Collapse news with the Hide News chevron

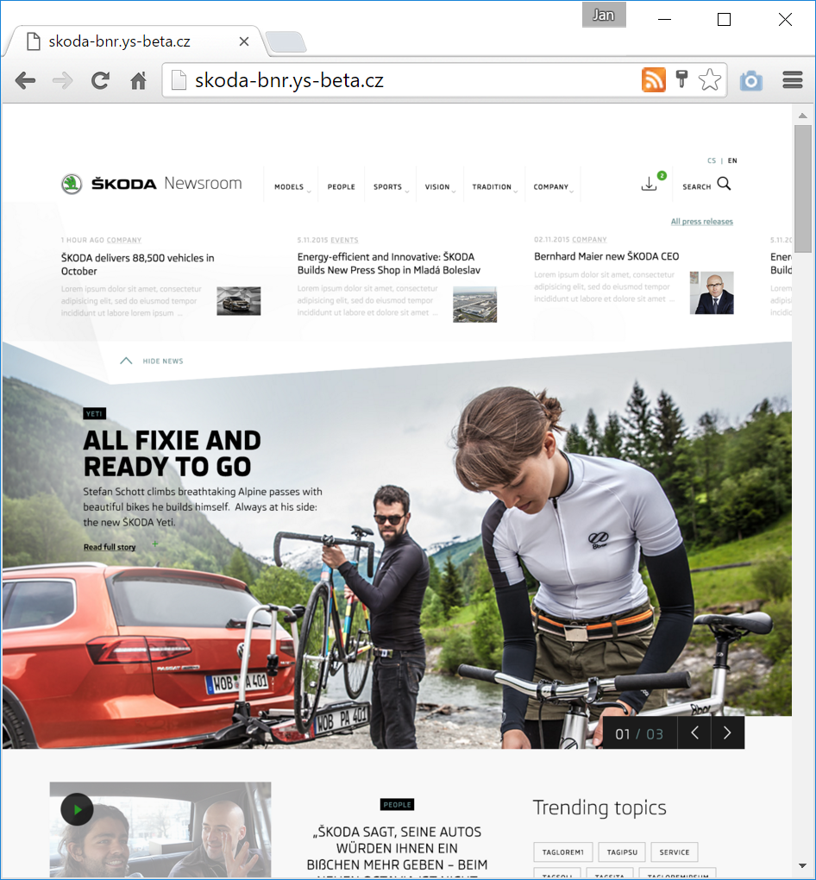coord(126,361)
